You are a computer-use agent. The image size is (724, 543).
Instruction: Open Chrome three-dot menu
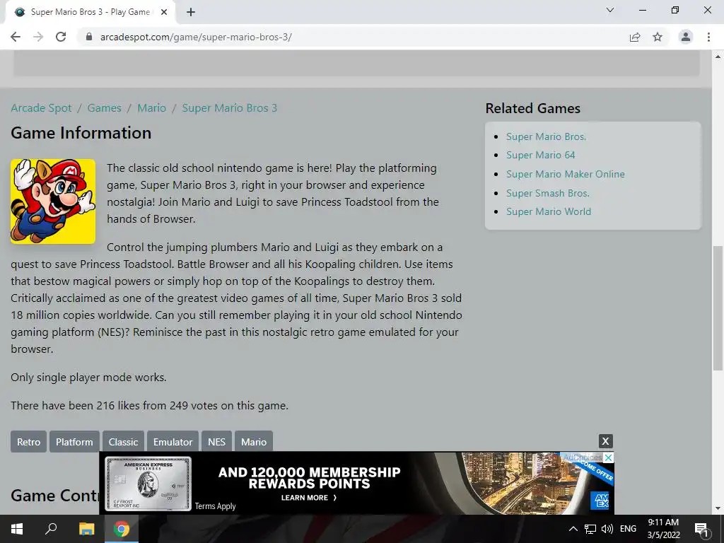(708, 37)
